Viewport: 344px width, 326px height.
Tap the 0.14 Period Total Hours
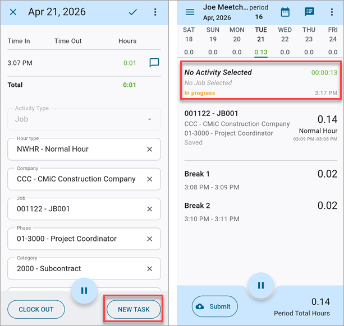[x=321, y=302]
